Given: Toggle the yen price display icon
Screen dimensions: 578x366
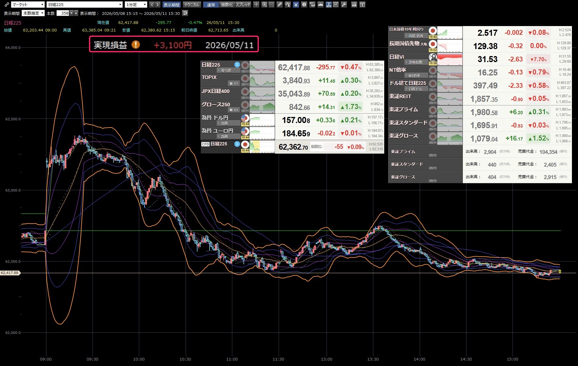Looking at the screenshot, I should [296, 5].
